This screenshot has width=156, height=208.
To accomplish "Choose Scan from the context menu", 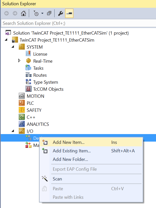I will (x=91, y=179).
